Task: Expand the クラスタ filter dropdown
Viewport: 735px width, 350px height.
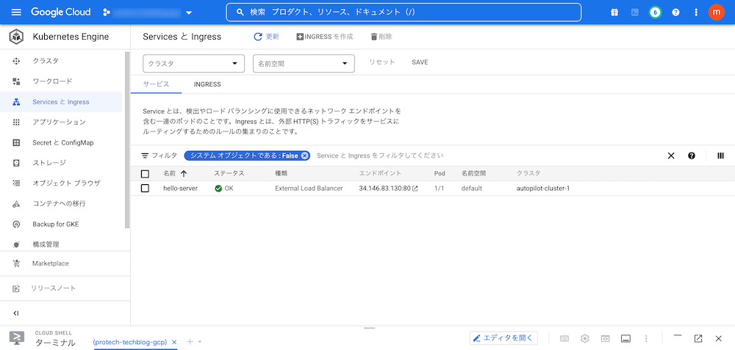Action: [x=194, y=64]
